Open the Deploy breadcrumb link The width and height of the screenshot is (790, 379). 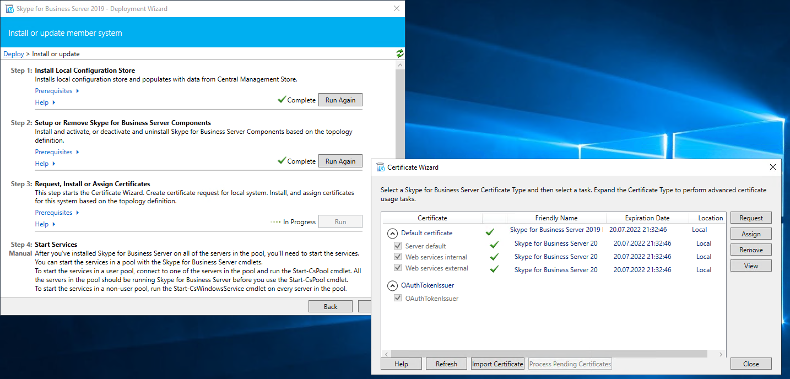coord(14,54)
